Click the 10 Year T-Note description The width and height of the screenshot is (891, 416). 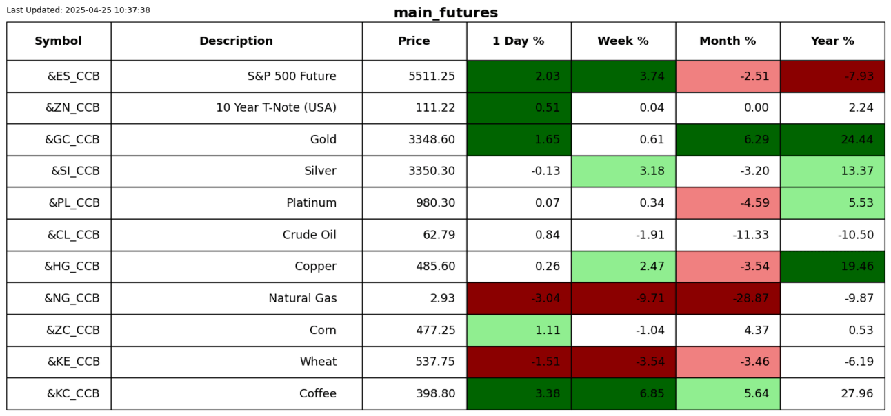[276, 108]
